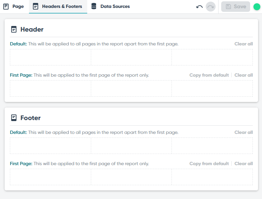Open the Data Sources tab

point(111,7)
